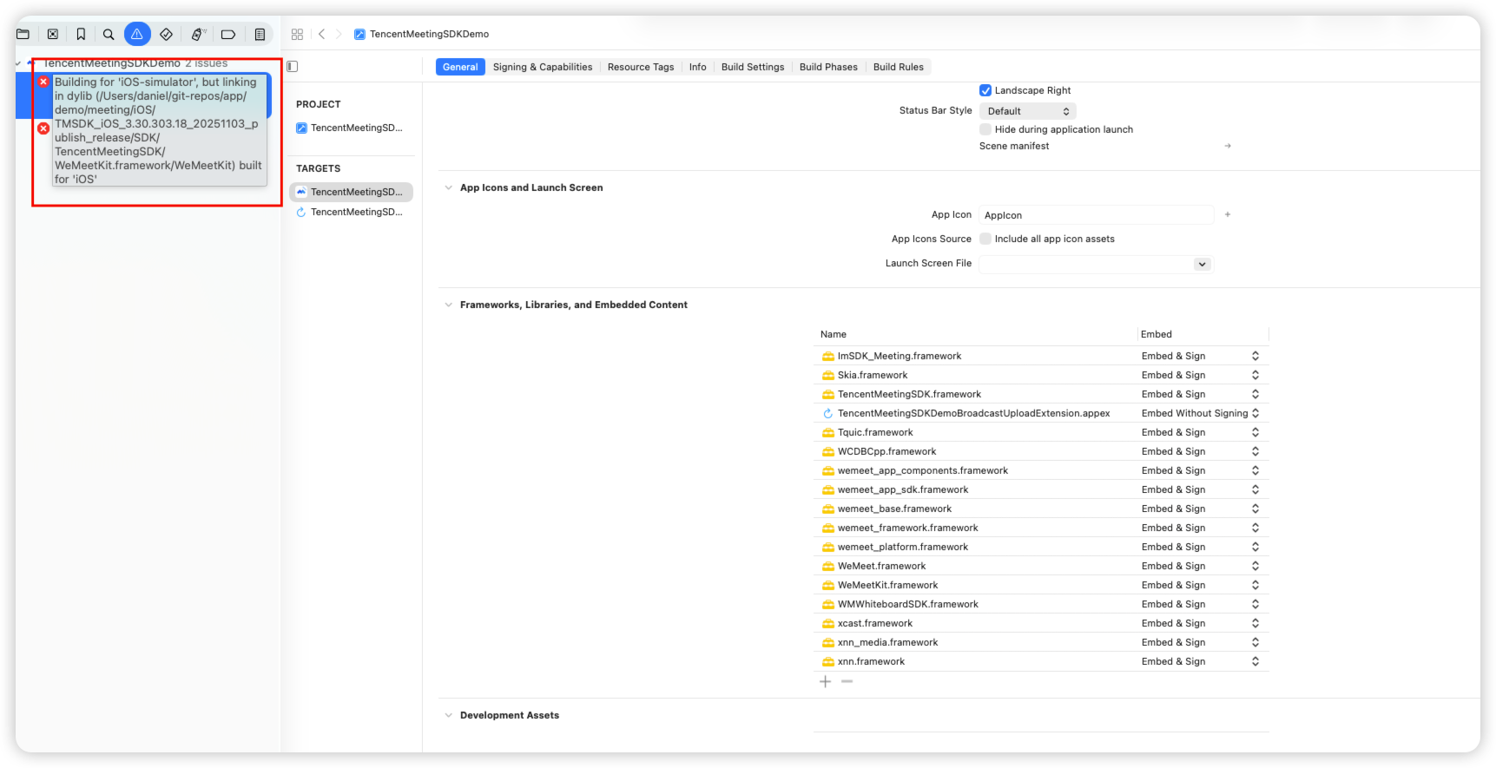Switch to the General tab
The image size is (1496, 768).
point(460,67)
